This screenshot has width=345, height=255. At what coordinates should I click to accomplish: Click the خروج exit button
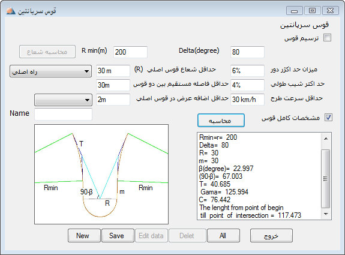pos(271,236)
